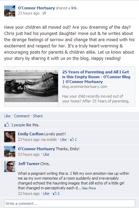
Task: Open Jeff Turner's profile picture
Action: tap(10, 166)
